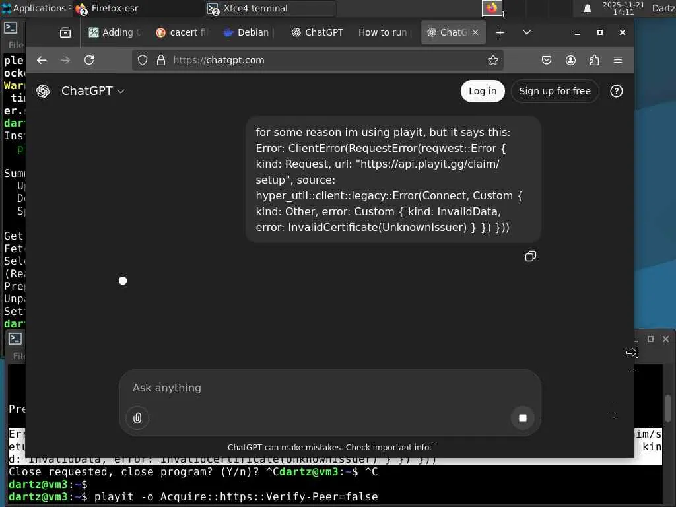Image resolution: width=676 pixels, height=507 pixels.
Task: Click the Log in button
Action: click(483, 91)
